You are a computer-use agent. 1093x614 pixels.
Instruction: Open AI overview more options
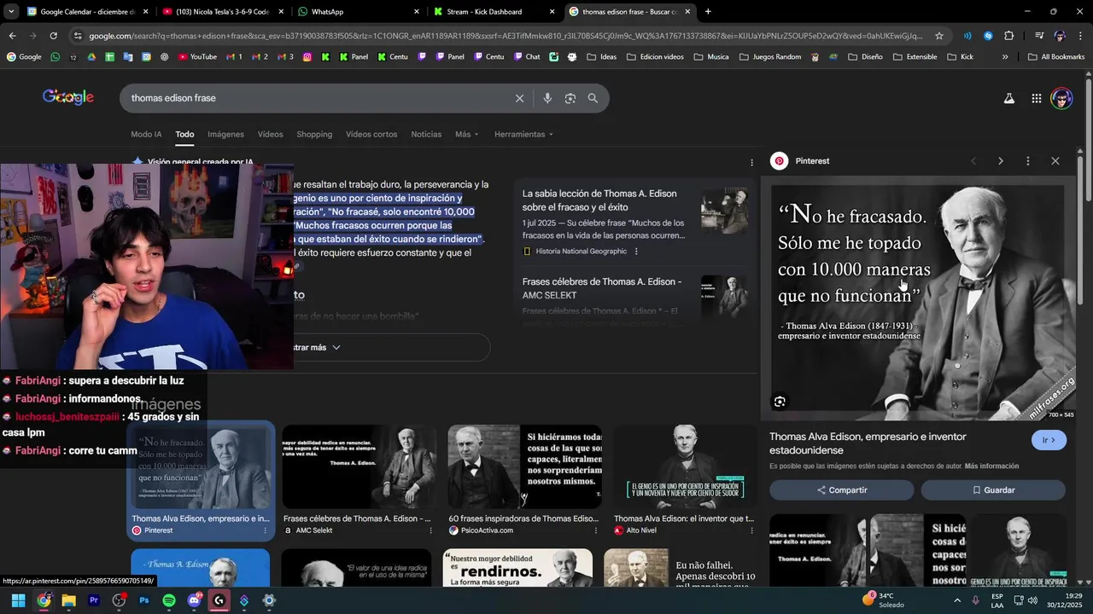(x=751, y=162)
